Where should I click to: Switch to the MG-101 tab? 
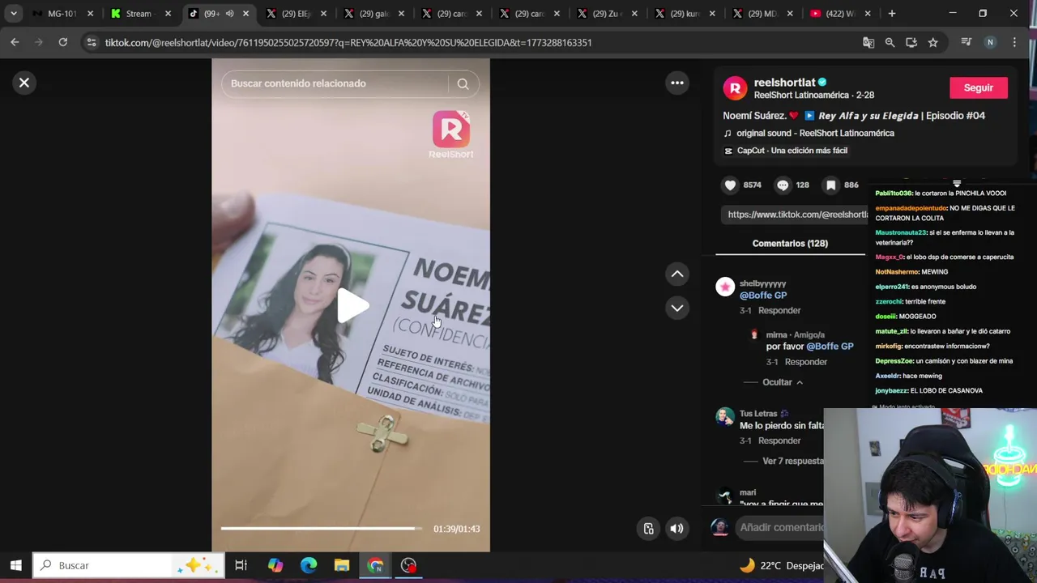point(62,14)
